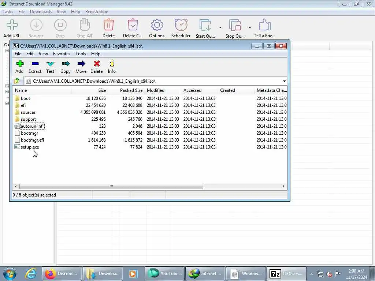375x281 pixels.
Task: Open the 7-Zip Tools menu
Action: coord(81,54)
